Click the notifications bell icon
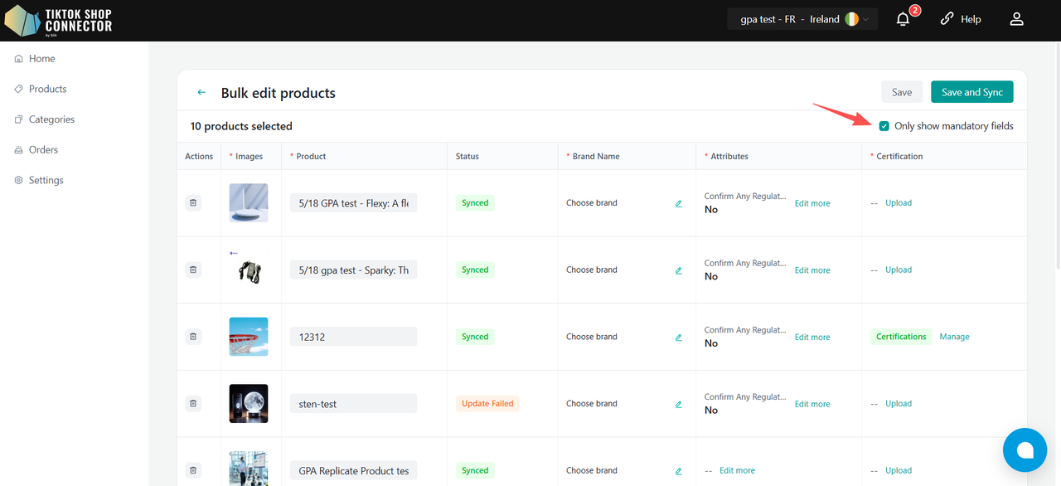Image resolution: width=1061 pixels, height=486 pixels. (903, 19)
